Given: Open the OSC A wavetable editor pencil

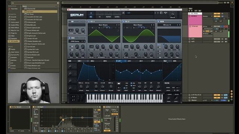Looking at the screenshot, I should tap(118, 31).
